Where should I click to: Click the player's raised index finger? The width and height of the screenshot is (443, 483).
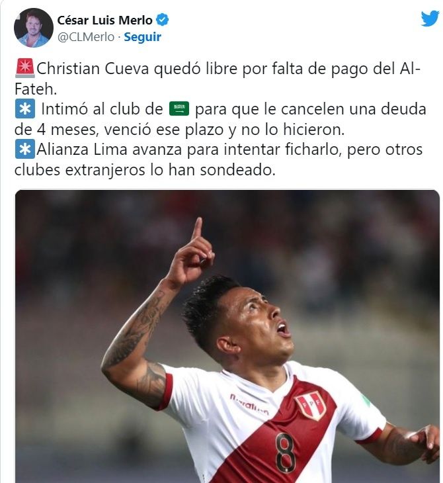pyautogui.click(x=196, y=228)
